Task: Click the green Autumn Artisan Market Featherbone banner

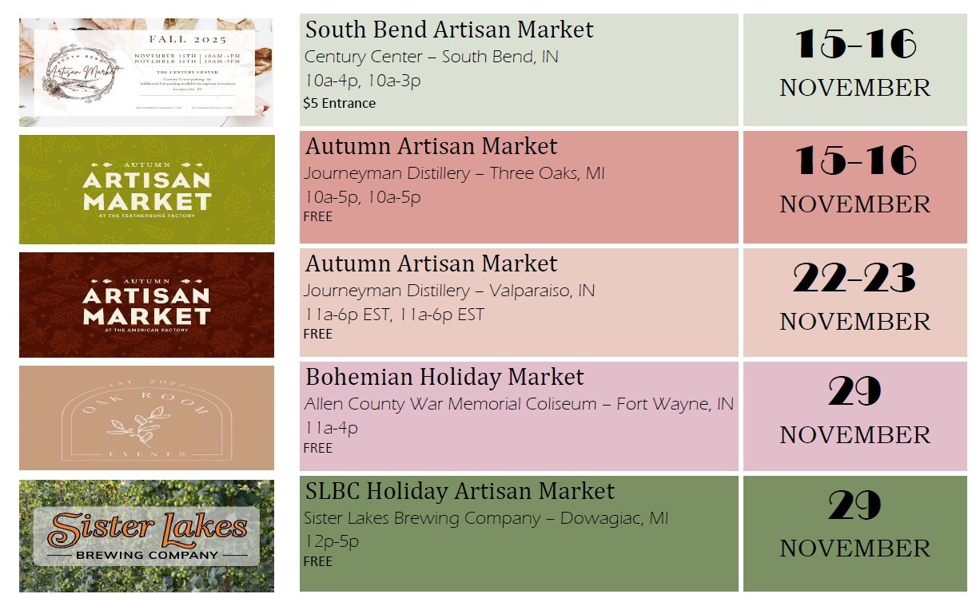Action: (147, 189)
